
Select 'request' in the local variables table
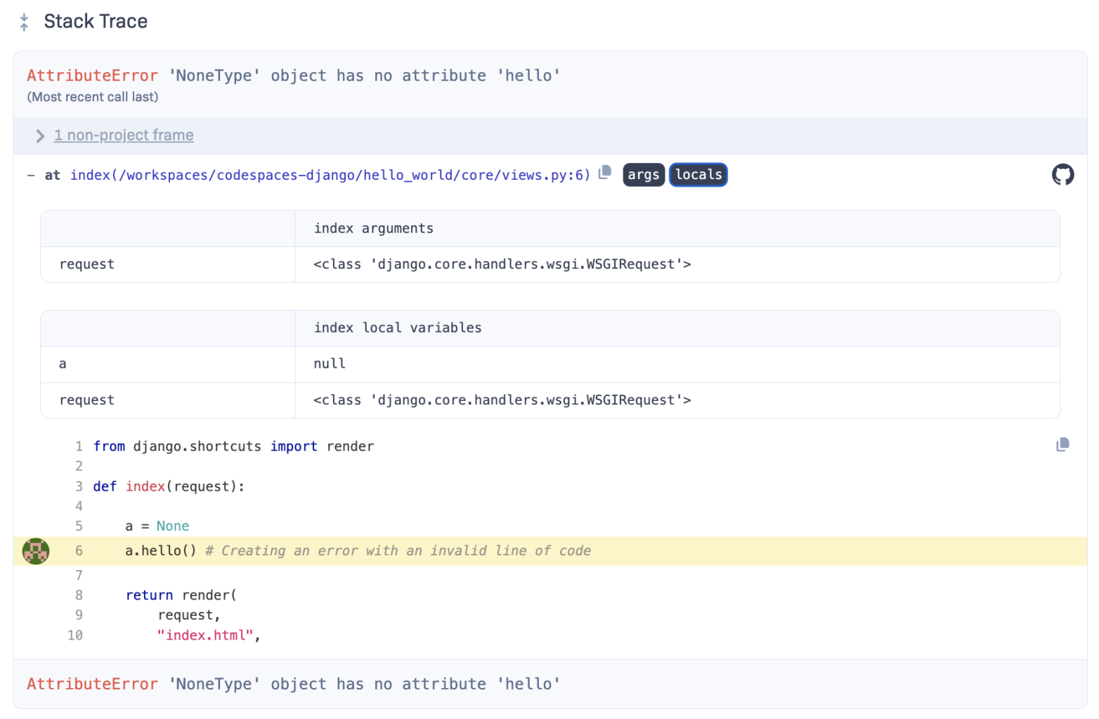tap(87, 400)
